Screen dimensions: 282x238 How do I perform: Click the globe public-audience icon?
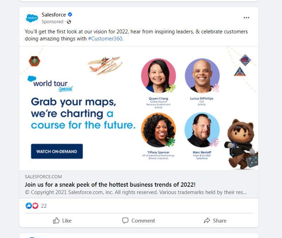coord(69,22)
